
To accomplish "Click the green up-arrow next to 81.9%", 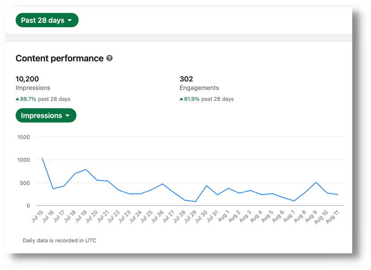I will coord(181,99).
